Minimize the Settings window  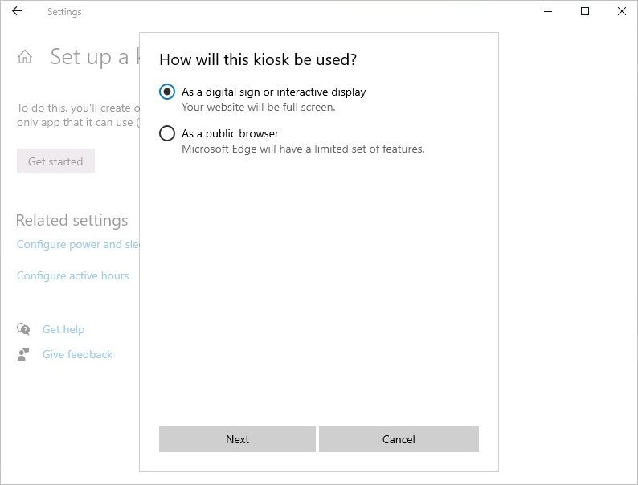[x=548, y=12]
